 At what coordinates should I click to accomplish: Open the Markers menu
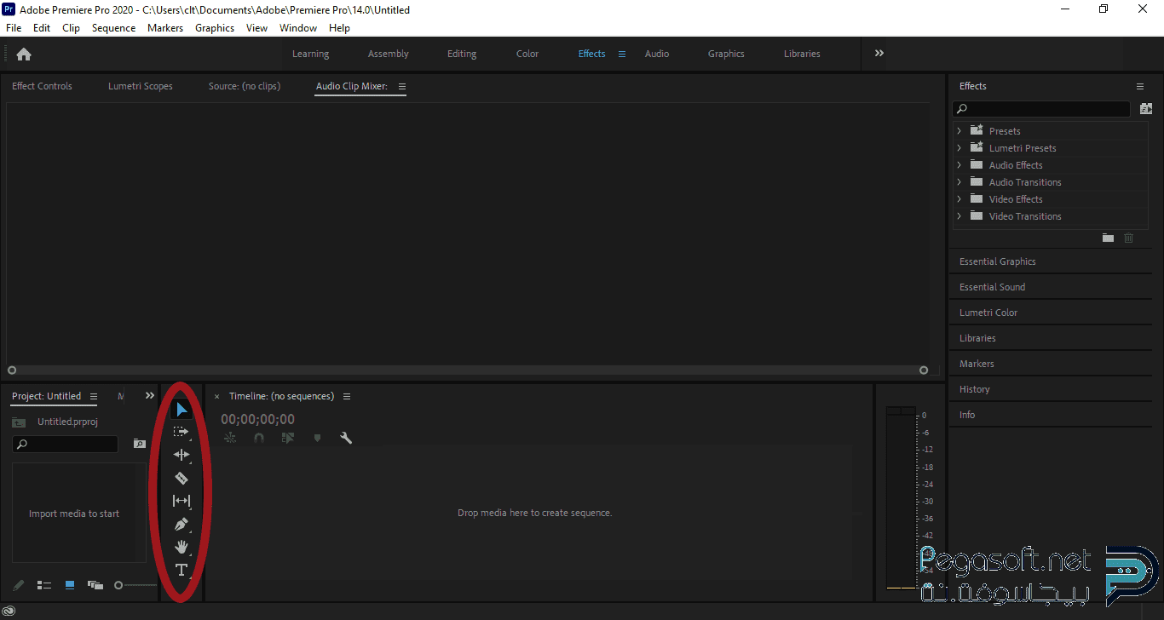(165, 28)
